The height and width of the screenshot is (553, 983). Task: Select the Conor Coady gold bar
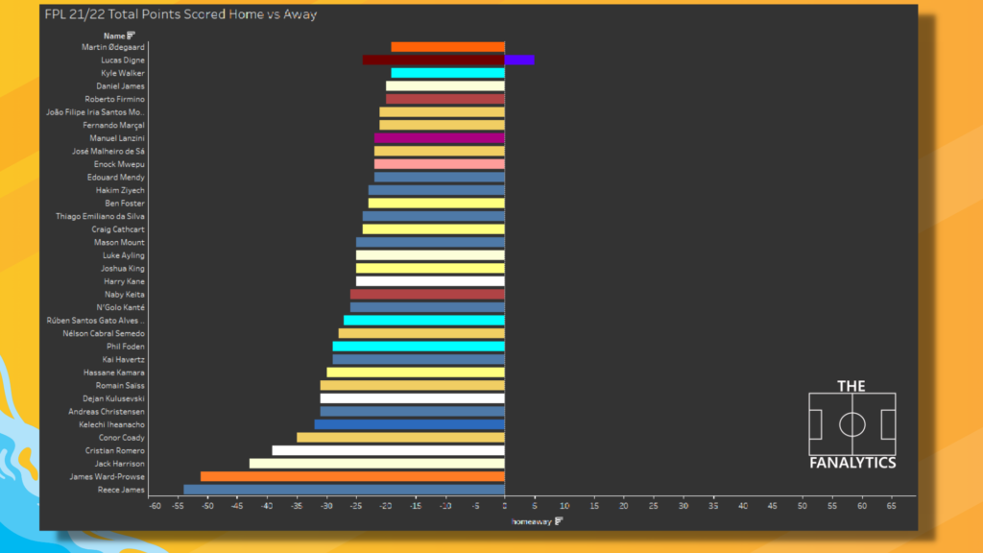[400, 438]
